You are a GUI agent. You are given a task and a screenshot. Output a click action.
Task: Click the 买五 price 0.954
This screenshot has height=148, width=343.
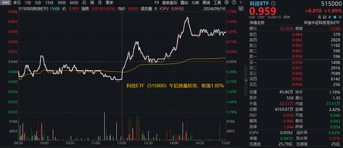click(297, 85)
